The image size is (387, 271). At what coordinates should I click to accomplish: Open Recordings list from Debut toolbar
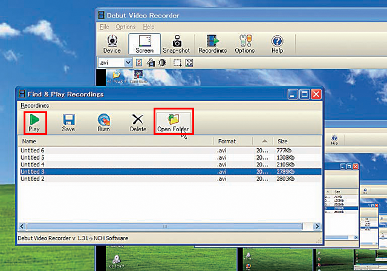coord(212,44)
